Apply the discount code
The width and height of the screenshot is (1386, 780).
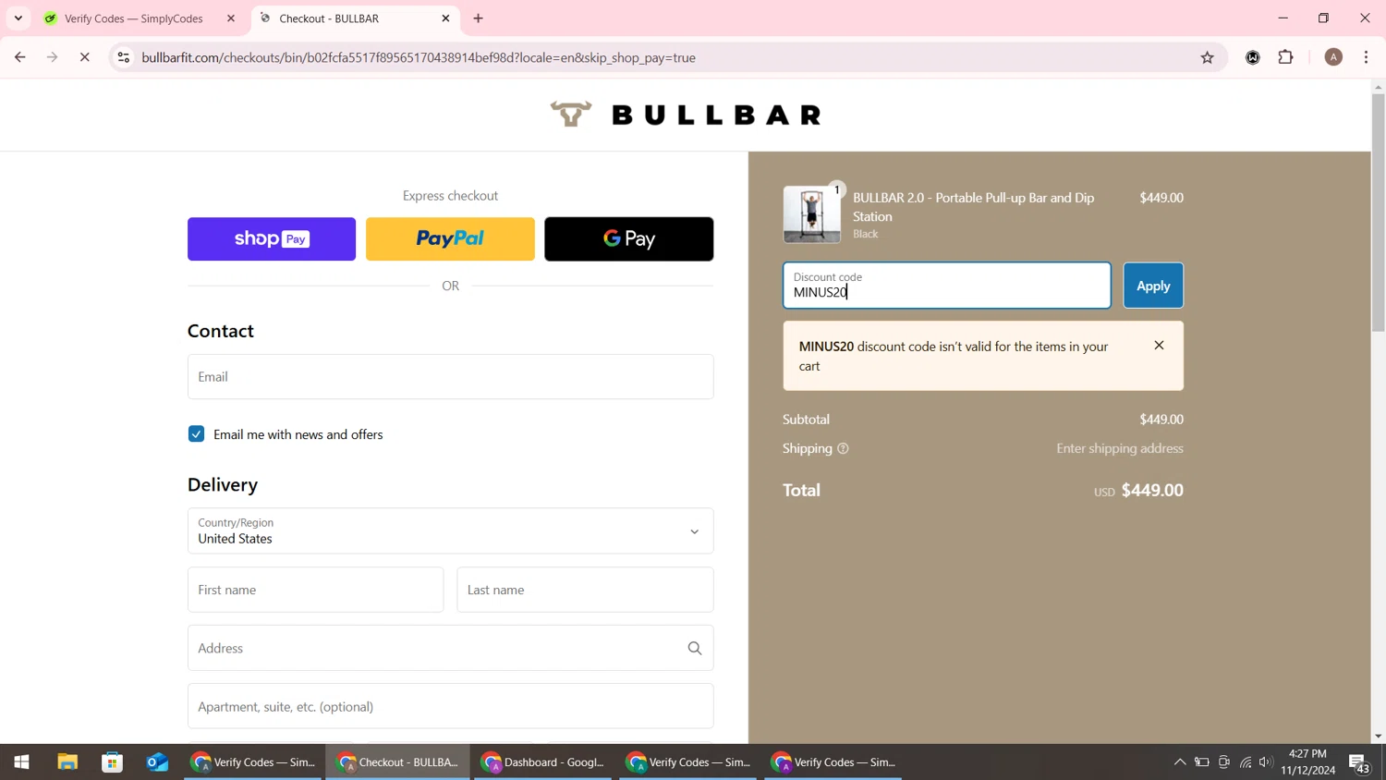pyautogui.click(x=1153, y=286)
